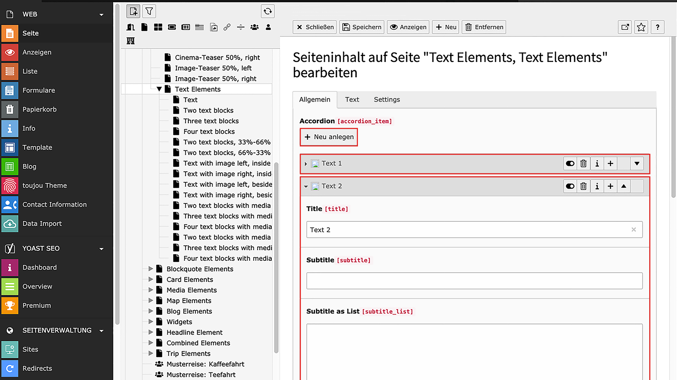Click the refresh page tree icon
This screenshot has height=380, width=677.
268,11
